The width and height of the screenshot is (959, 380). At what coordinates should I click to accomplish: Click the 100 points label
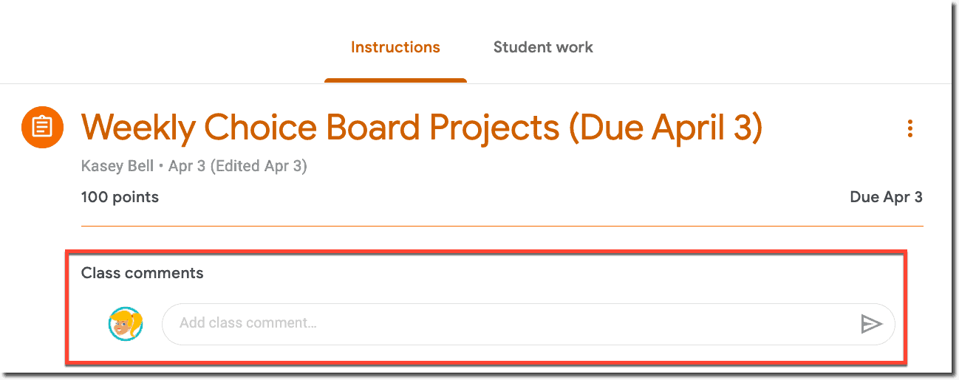(x=120, y=197)
